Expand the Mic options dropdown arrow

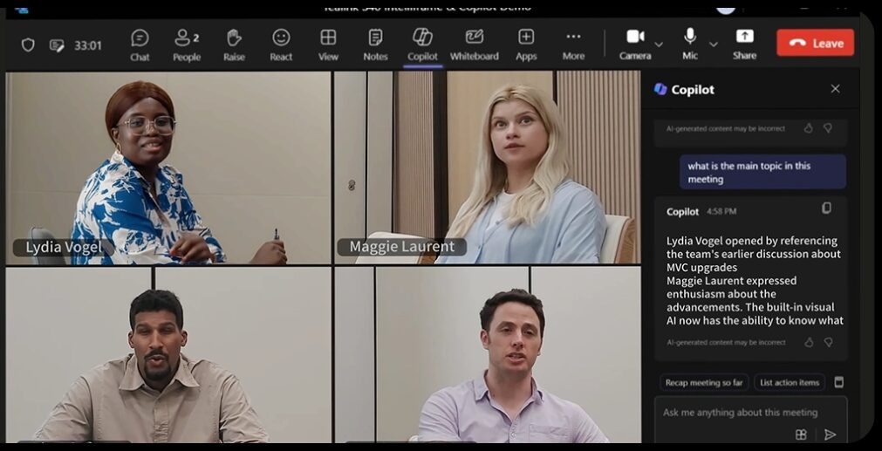714,44
